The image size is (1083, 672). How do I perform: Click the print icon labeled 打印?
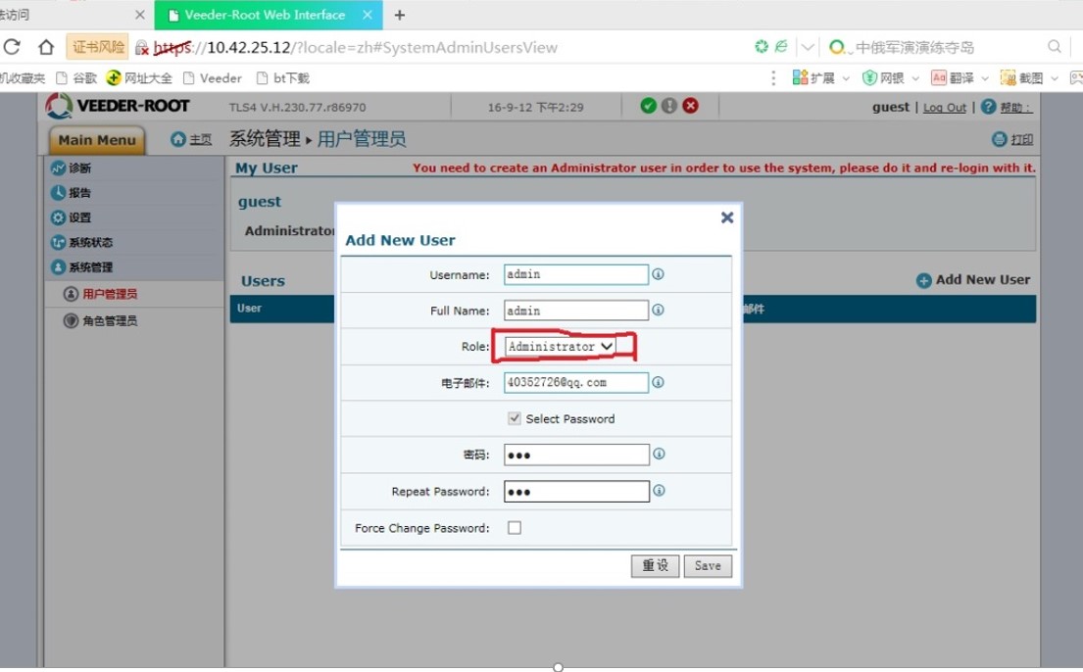pos(1000,140)
